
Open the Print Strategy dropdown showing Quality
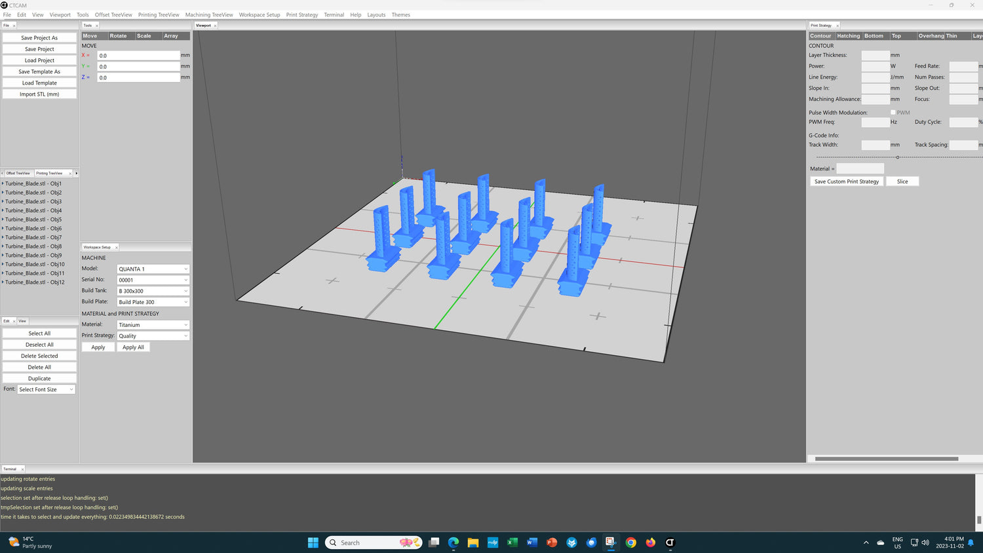coord(153,336)
